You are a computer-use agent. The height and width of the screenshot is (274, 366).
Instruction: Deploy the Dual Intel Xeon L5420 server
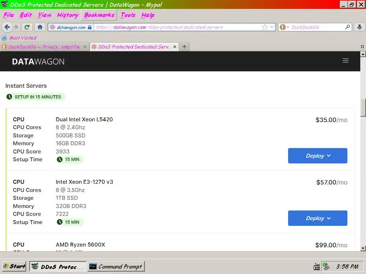[x=317, y=156]
